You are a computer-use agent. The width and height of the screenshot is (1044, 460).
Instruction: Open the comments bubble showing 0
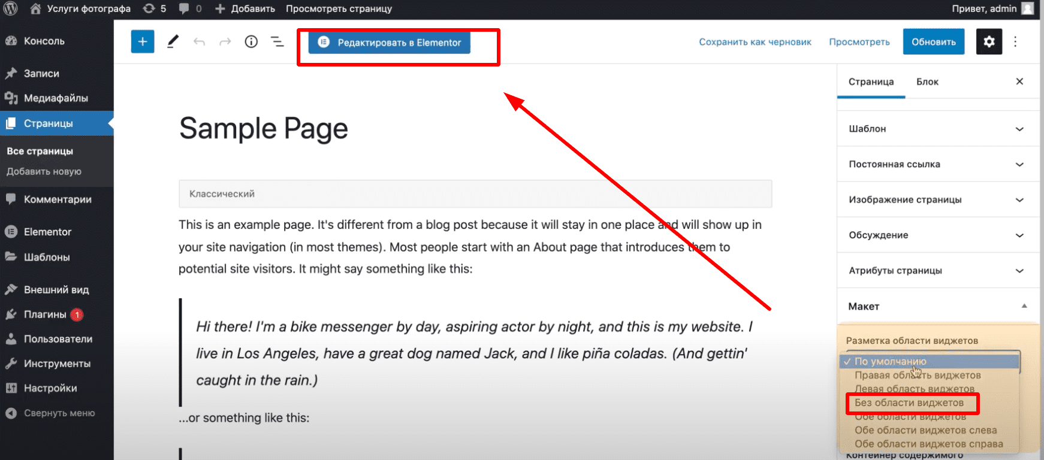point(191,8)
